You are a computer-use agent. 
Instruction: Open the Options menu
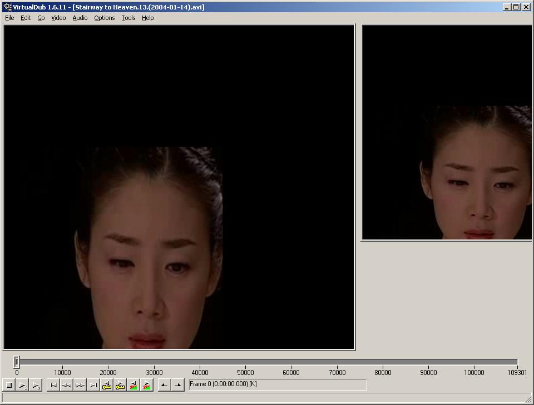(x=104, y=18)
